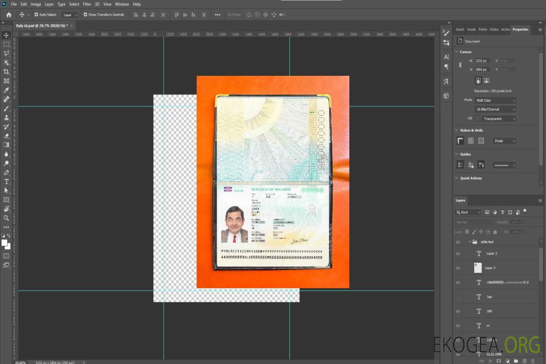Select the Frame tool
Screen dimensions: 546x364
pyautogui.click(x=6, y=81)
